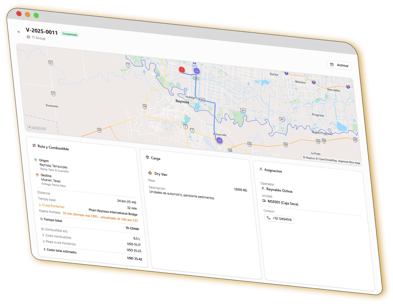Select the purple truck marker near El Guerreño
393x304 pixels.
click(x=219, y=141)
